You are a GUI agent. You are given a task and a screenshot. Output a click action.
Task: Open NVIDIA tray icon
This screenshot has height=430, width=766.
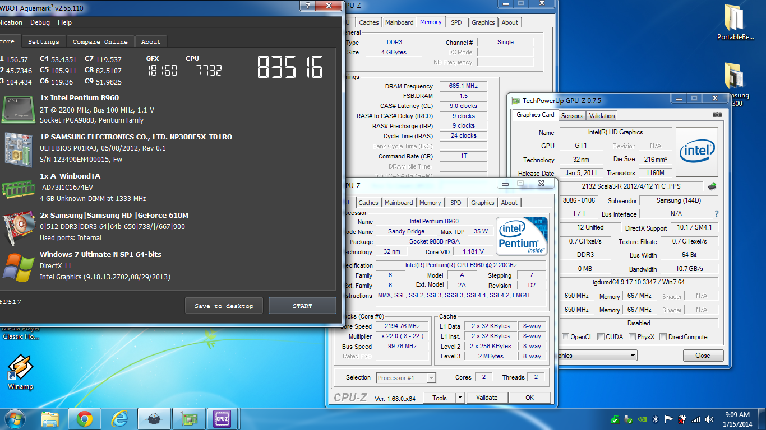click(642, 419)
